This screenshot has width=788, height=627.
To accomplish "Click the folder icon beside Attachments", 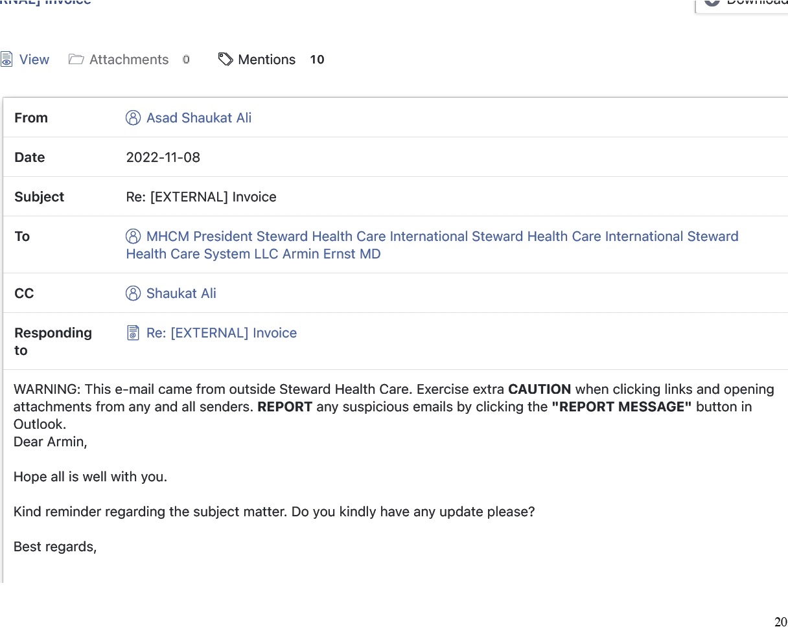I will (x=76, y=60).
